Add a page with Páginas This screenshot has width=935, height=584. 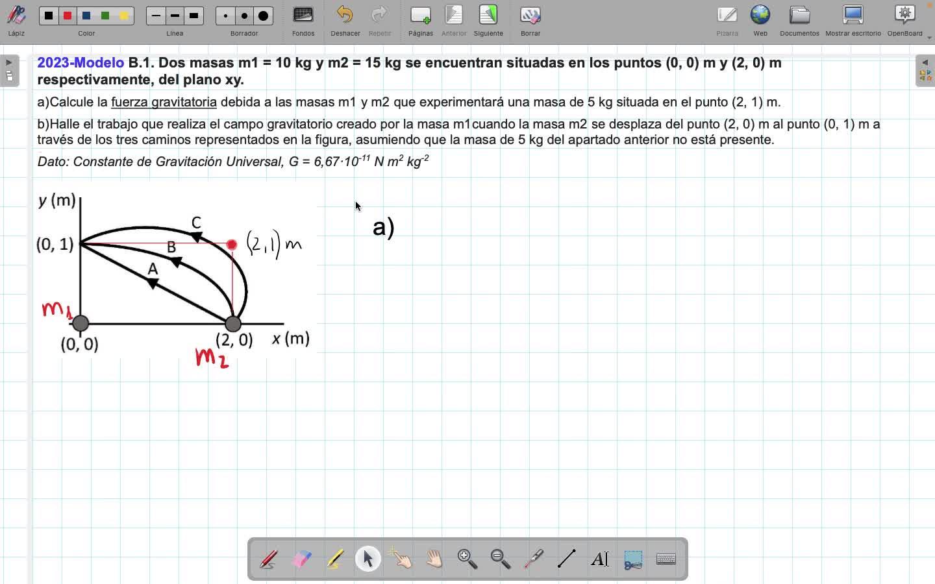421,20
